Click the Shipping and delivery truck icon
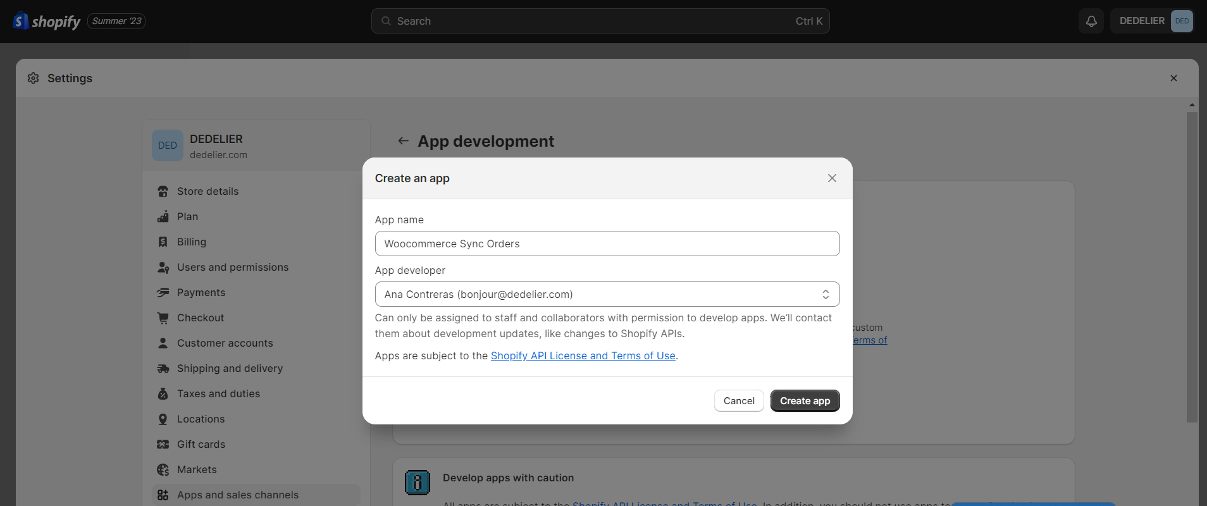This screenshot has width=1207, height=506. point(163,368)
